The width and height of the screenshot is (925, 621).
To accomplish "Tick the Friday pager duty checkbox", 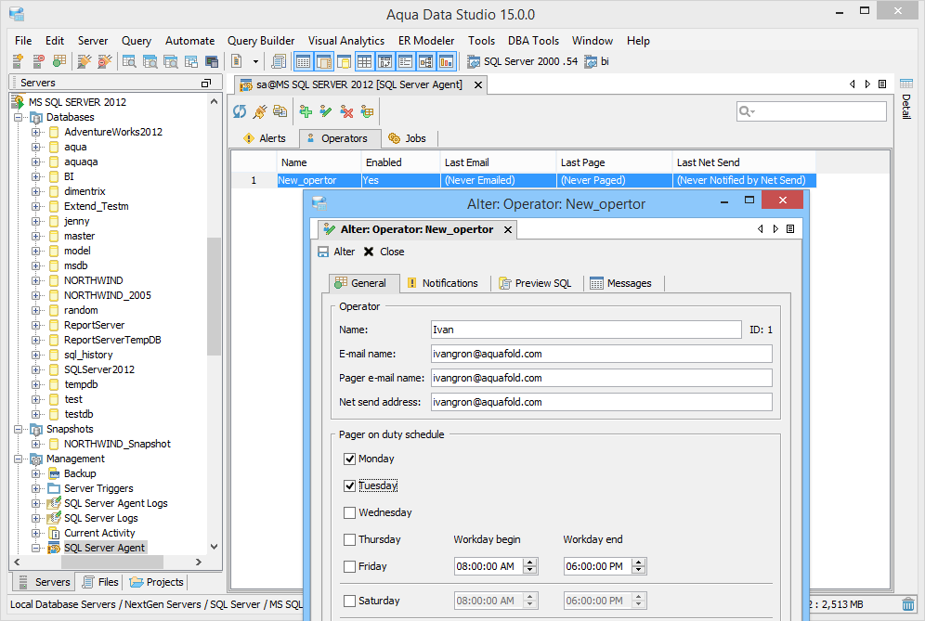I will click(x=350, y=566).
